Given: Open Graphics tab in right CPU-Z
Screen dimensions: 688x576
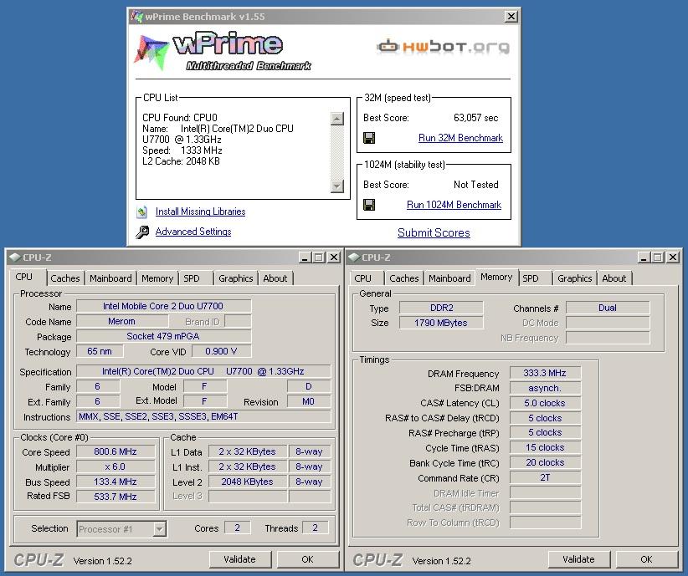Looking at the screenshot, I should [575, 278].
